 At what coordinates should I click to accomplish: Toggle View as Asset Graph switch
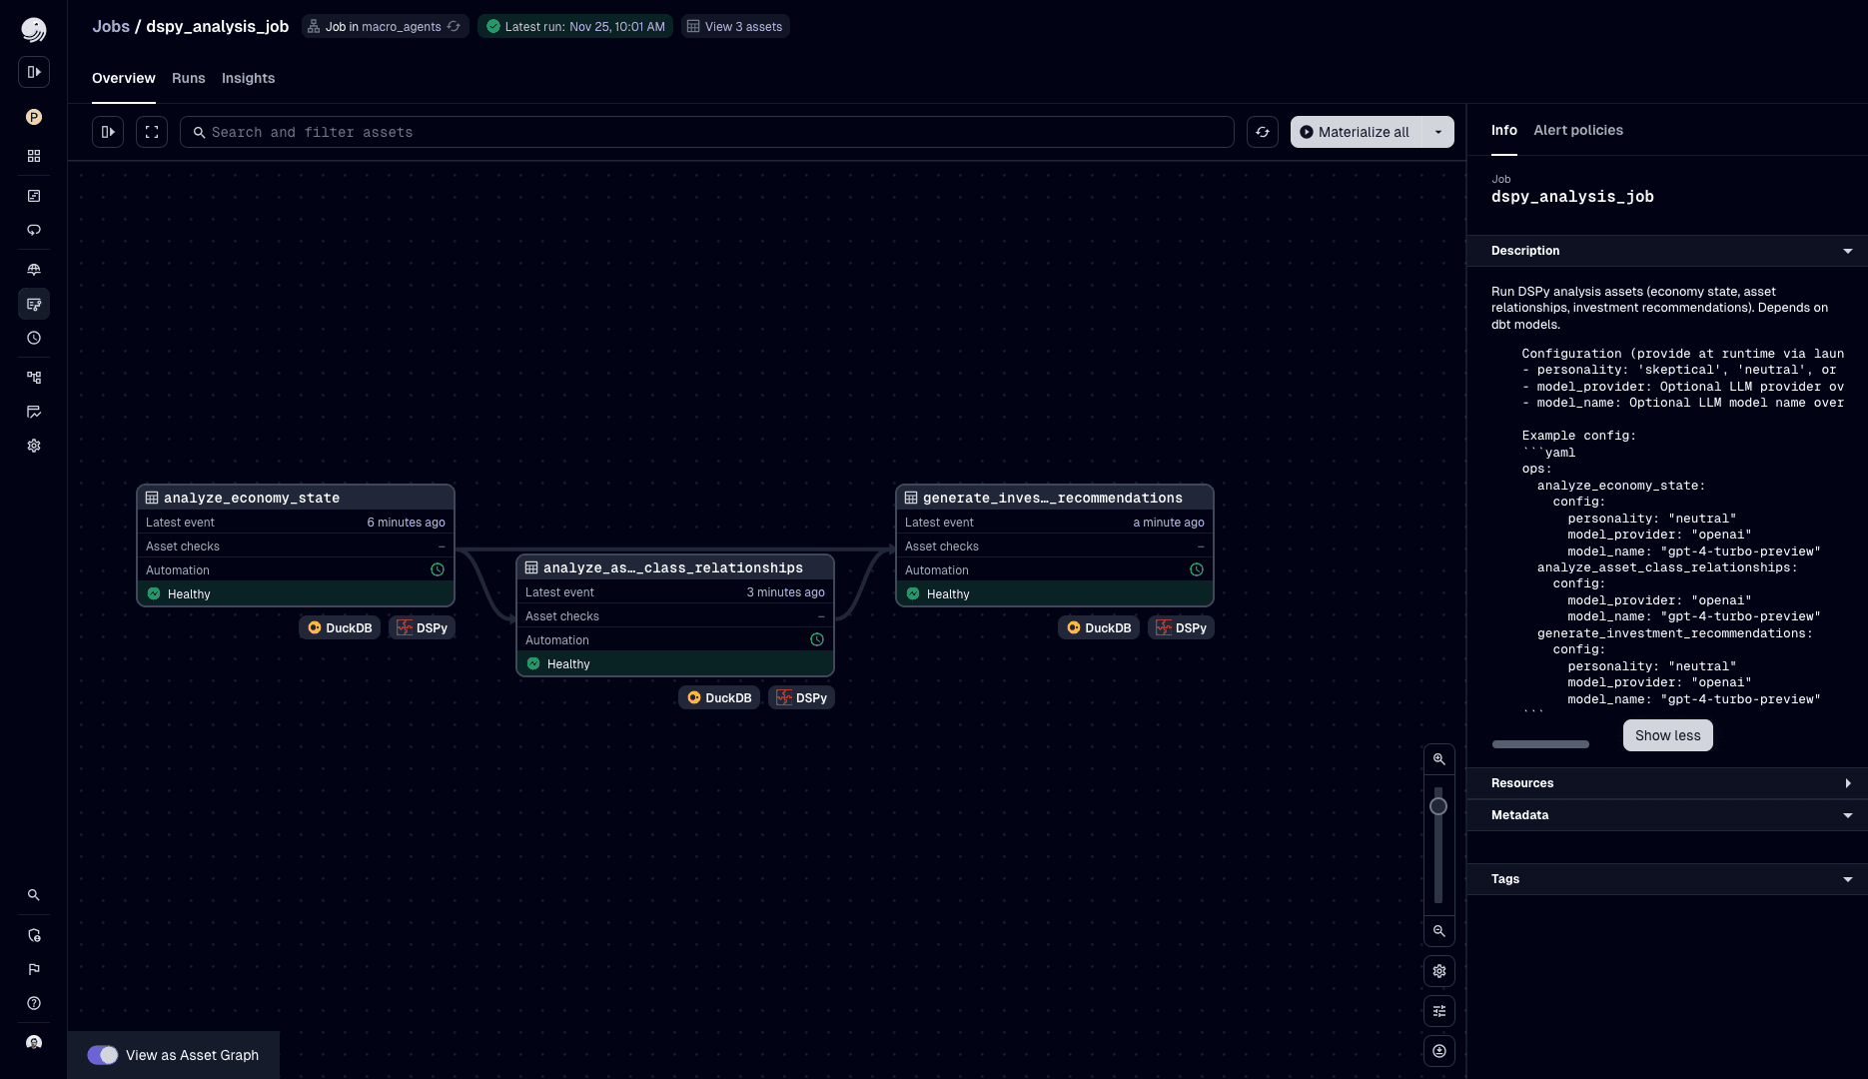pos(103,1055)
